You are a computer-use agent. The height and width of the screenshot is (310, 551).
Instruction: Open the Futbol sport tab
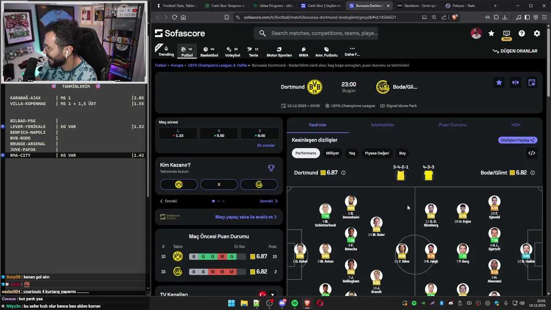tap(187, 52)
